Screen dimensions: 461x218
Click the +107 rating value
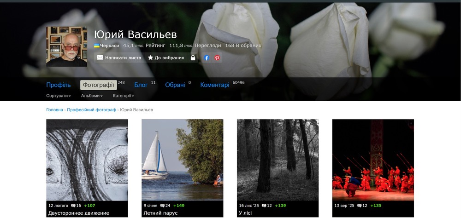coord(90,206)
